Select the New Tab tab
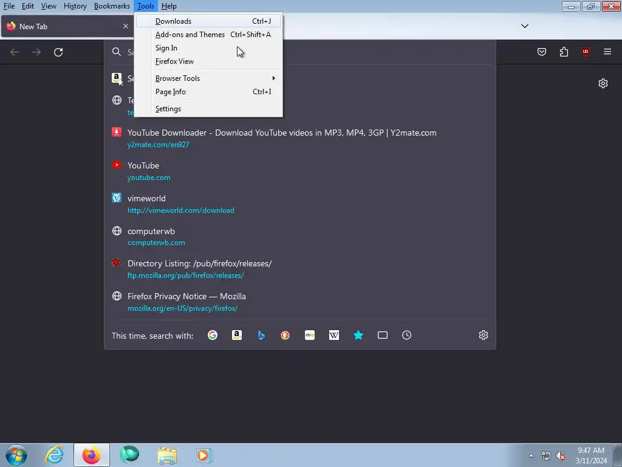Viewport: 622px width, 467px height. pos(67,27)
